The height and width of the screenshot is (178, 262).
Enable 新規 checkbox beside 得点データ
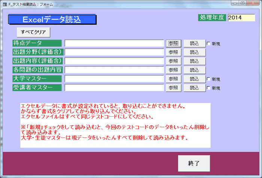pos(209,43)
